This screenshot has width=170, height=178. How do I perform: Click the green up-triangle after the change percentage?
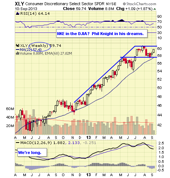155,9
